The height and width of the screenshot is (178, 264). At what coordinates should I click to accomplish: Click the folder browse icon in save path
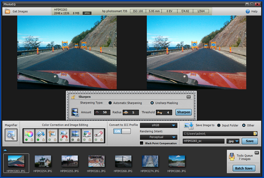[255, 134]
